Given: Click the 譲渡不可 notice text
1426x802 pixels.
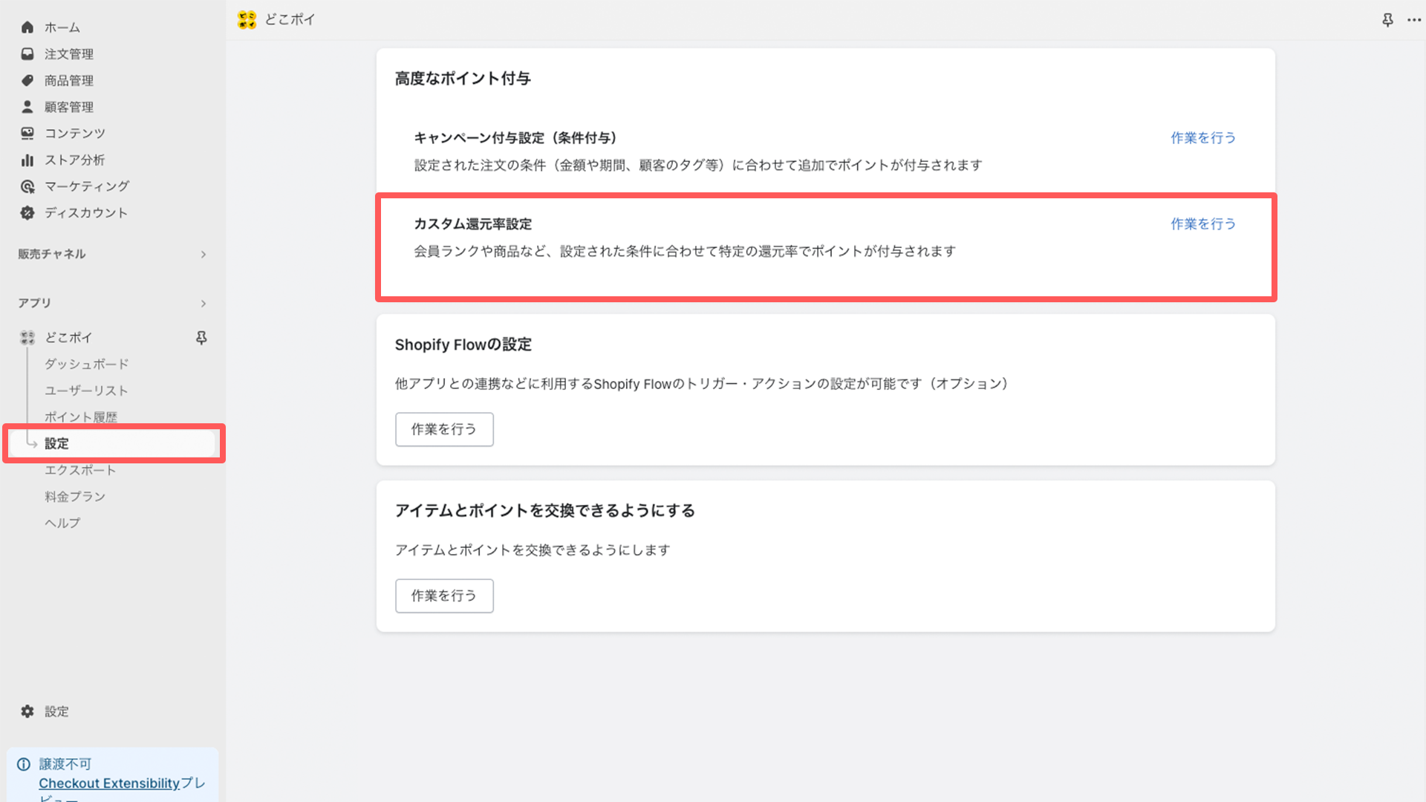Looking at the screenshot, I should pyautogui.click(x=65, y=764).
